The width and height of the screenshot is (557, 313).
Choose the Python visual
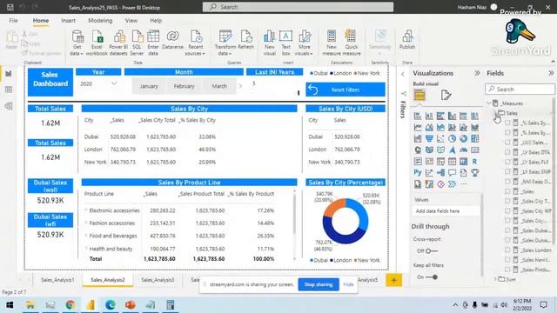[418, 173]
